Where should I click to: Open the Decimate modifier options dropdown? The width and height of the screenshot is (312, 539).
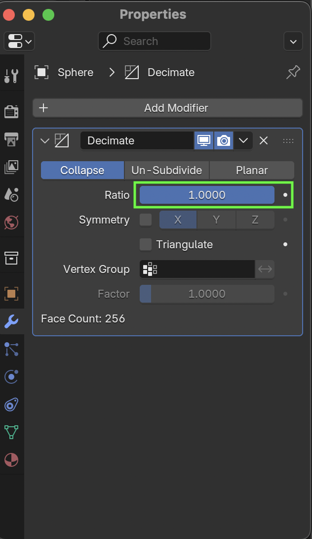coord(243,140)
